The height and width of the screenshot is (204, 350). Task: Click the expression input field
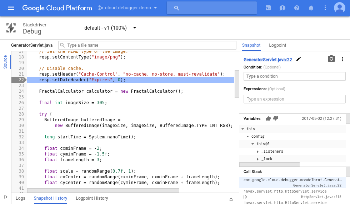294,99
